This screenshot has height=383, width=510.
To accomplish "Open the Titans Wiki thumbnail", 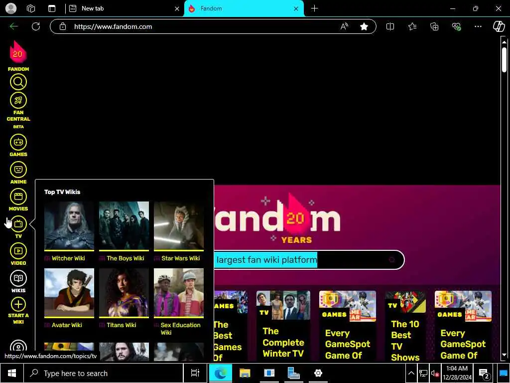I will click(x=124, y=292).
